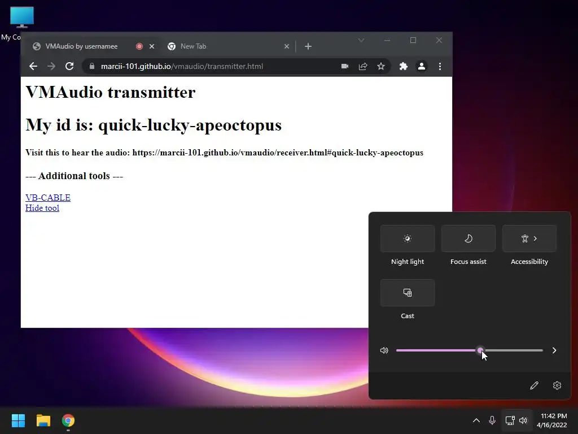
Task: Toggle Night light quick setting
Action: pyautogui.click(x=408, y=238)
